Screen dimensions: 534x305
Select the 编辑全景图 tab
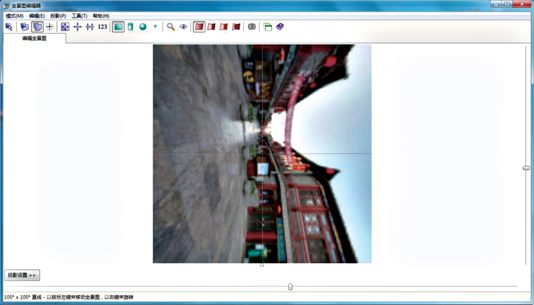pyautogui.click(x=34, y=38)
